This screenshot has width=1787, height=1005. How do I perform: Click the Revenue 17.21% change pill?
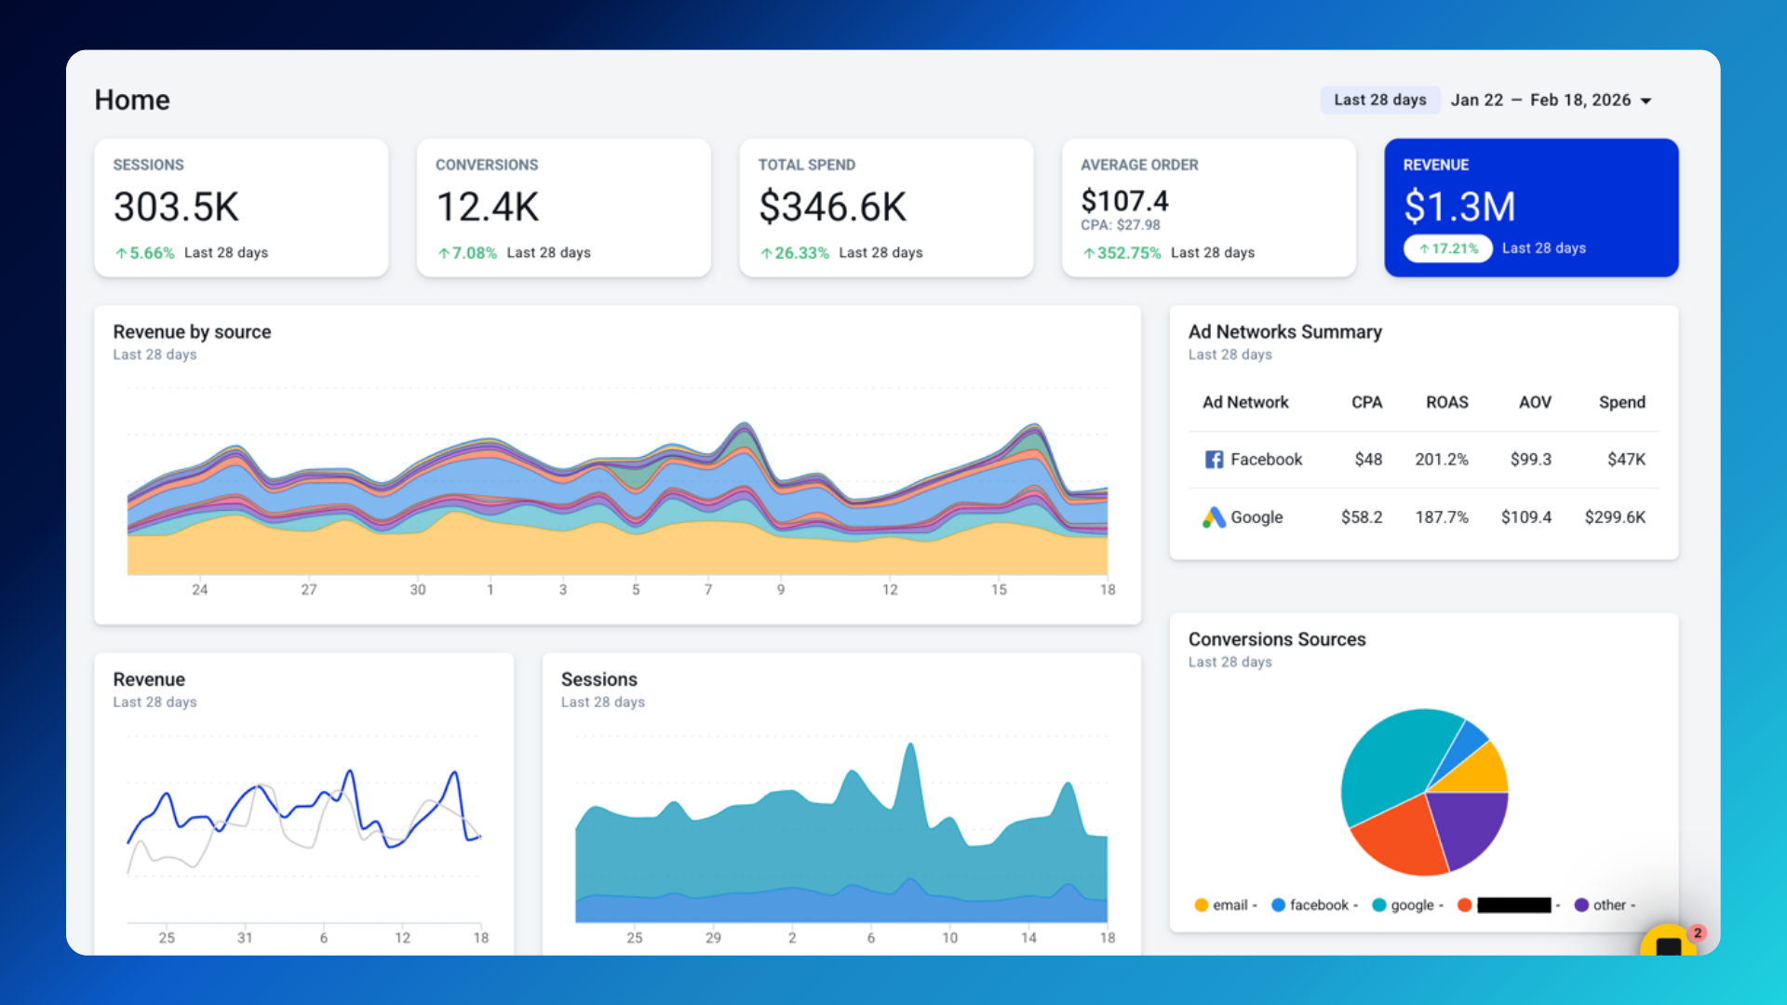1447,248
